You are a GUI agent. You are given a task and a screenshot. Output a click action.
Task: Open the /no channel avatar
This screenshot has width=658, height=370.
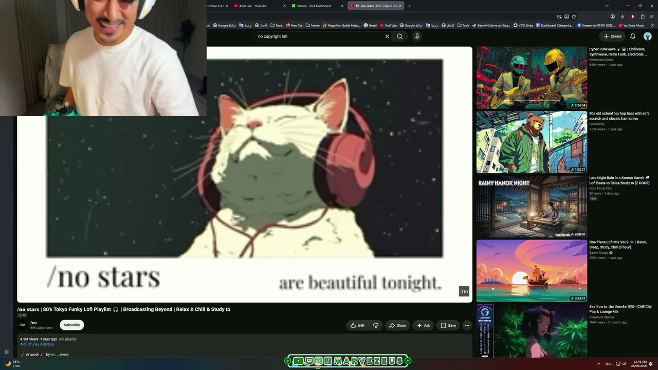point(22,325)
